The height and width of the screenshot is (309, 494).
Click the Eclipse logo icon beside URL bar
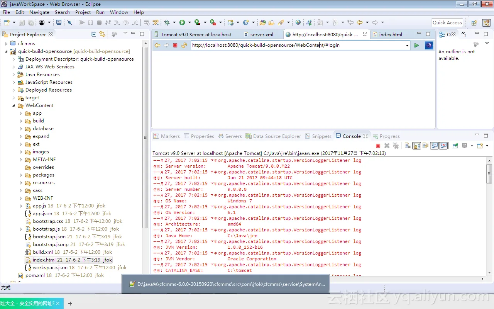click(x=429, y=45)
